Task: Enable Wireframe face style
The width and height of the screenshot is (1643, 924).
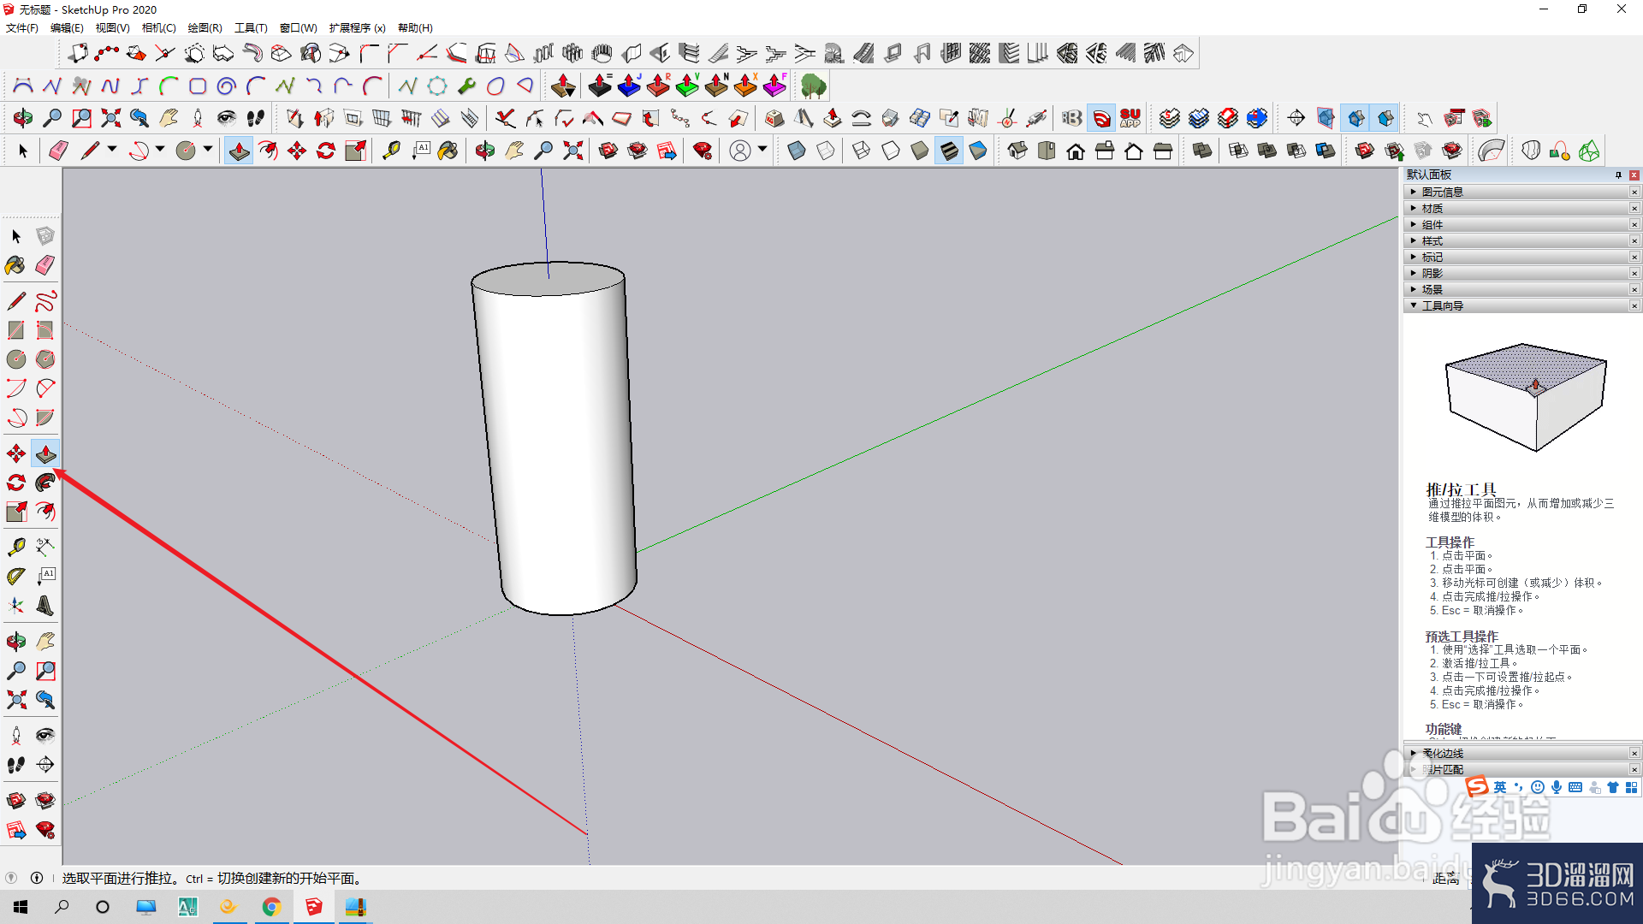Action: [x=862, y=151]
